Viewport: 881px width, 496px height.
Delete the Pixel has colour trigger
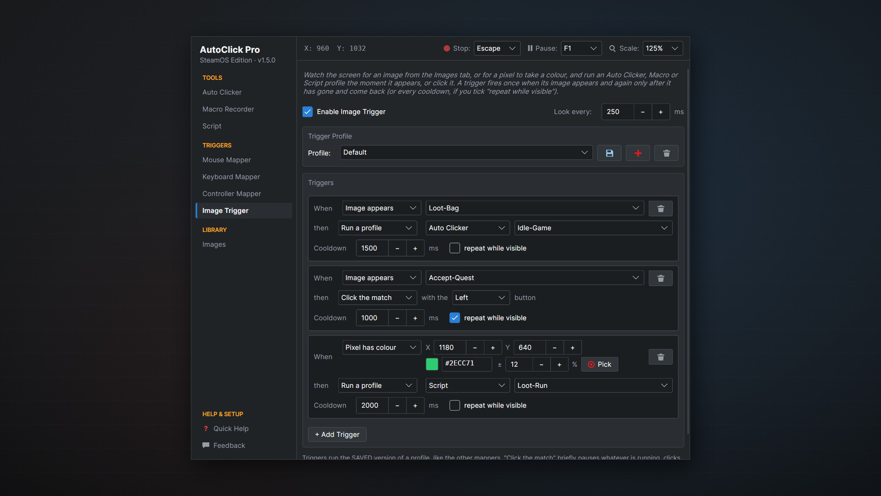(661, 357)
